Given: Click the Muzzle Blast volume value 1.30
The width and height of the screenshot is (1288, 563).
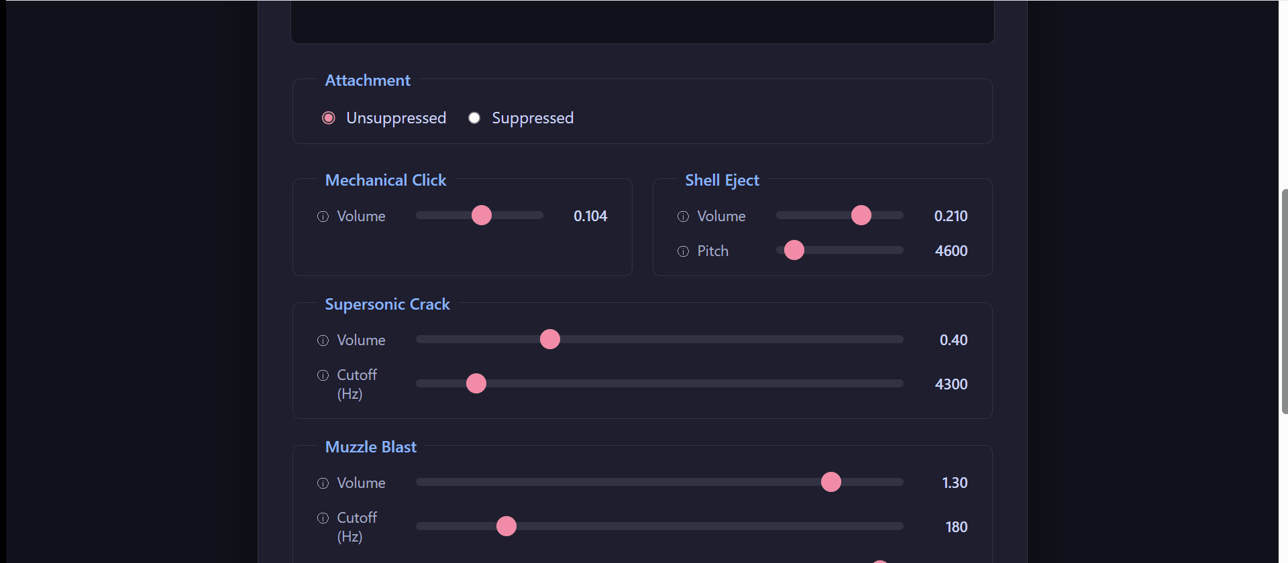Looking at the screenshot, I should [x=955, y=483].
